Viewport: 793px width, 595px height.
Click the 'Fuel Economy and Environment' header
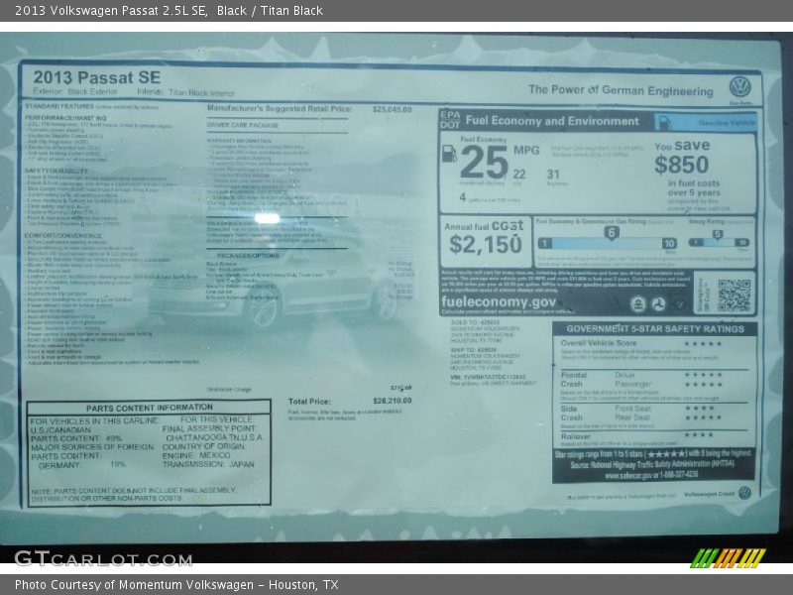[x=552, y=121]
